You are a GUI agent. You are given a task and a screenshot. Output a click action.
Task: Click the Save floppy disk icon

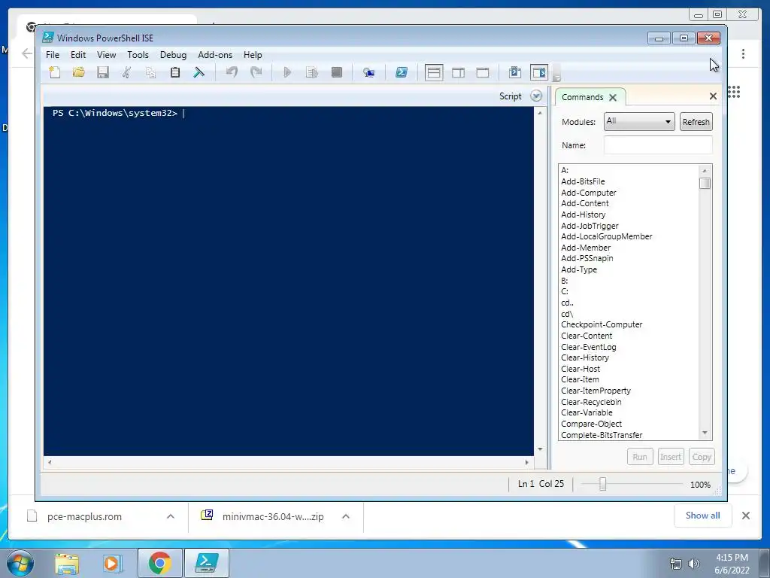tap(102, 73)
